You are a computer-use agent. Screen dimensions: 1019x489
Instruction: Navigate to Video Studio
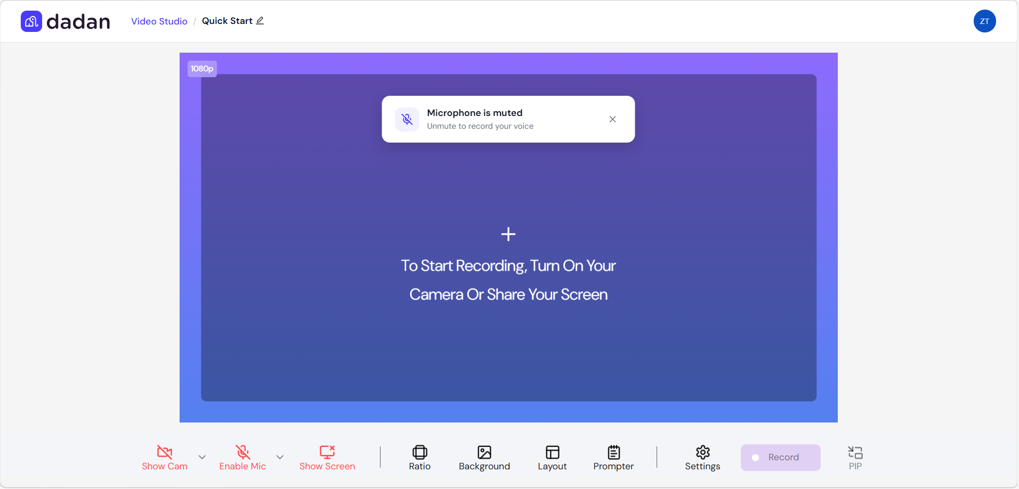coord(159,21)
